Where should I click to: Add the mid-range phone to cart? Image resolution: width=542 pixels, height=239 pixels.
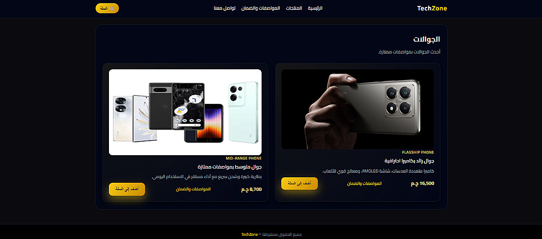click(x=127, y=189)
